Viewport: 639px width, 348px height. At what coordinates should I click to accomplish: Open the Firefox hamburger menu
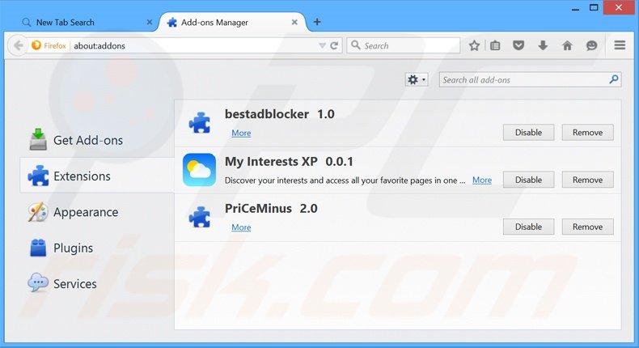[620, 45]
